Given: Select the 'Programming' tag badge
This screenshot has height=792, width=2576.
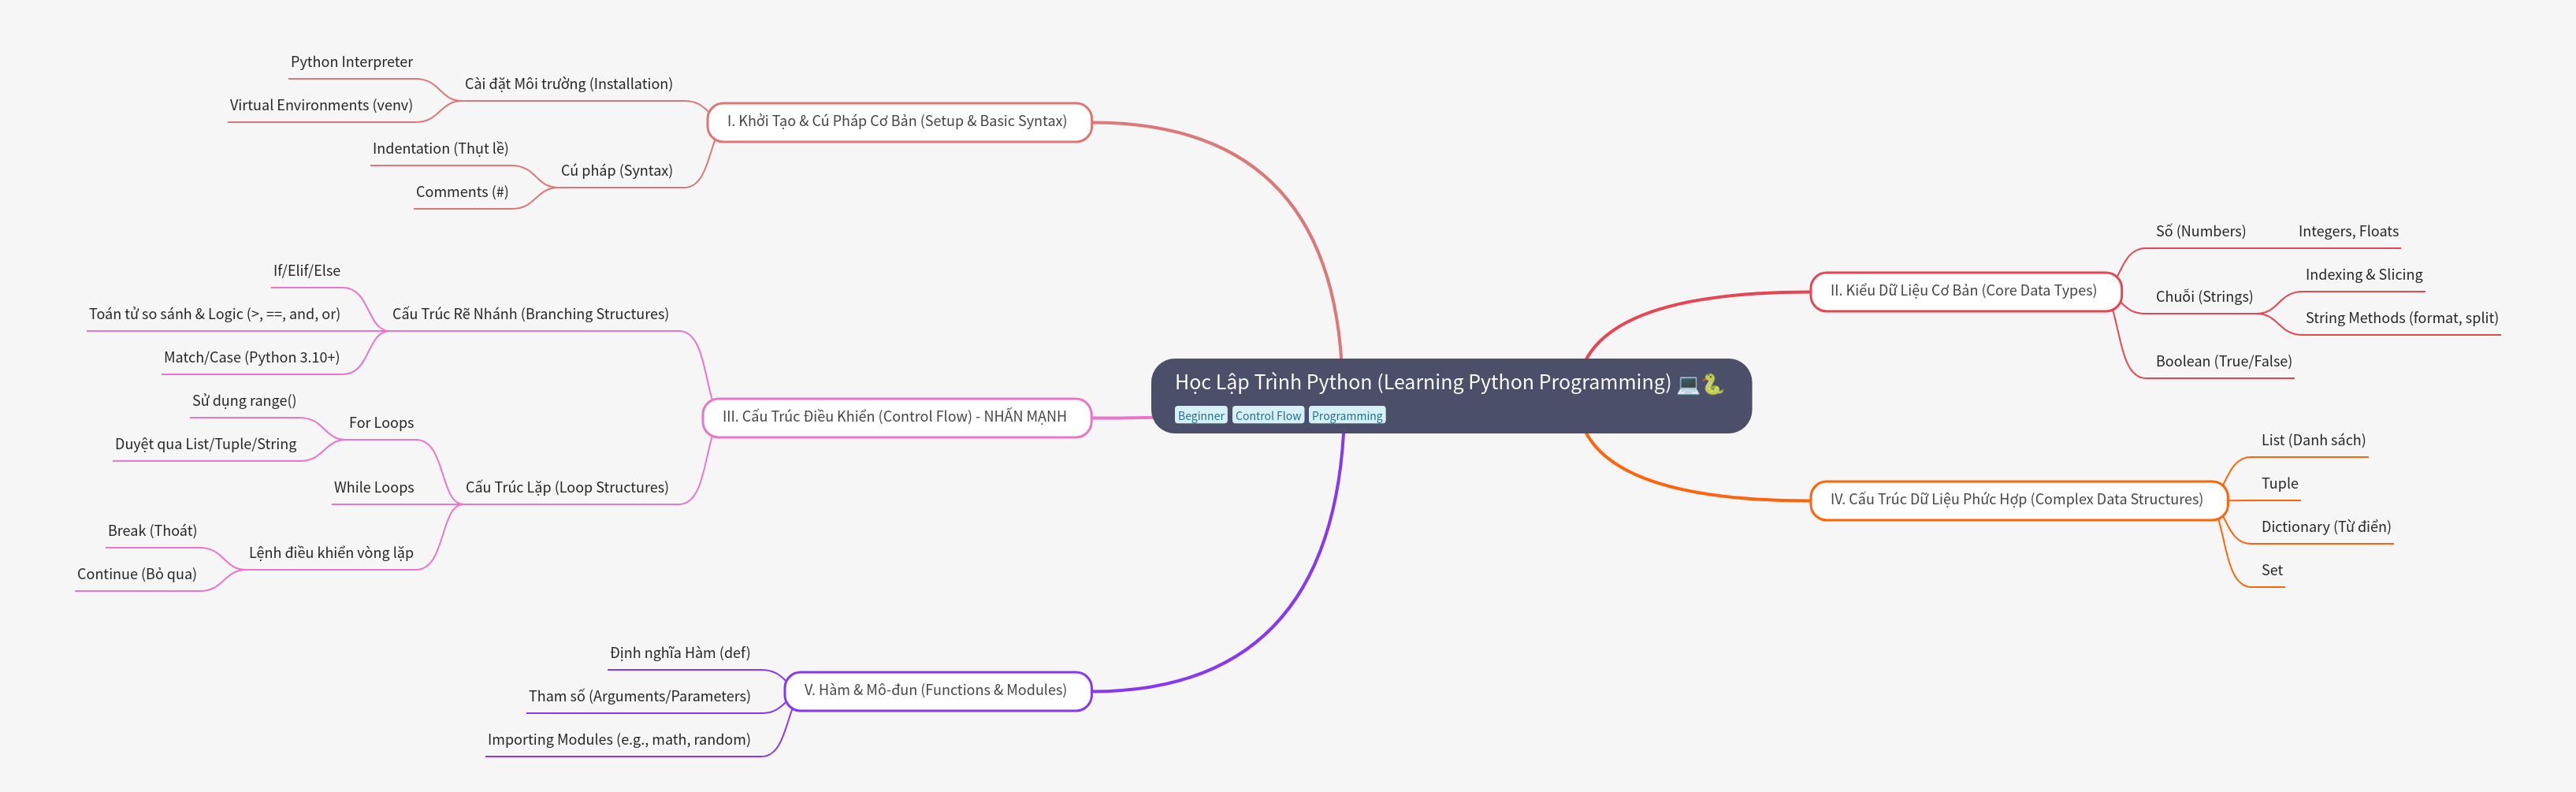Looking at the screenshot, I should 1347,415.
